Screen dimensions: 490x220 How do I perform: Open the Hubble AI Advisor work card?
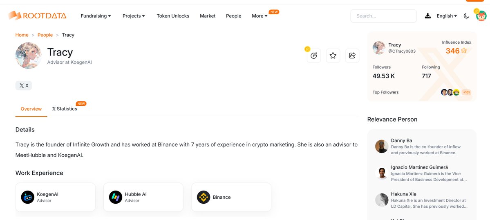tap(143, 197)
